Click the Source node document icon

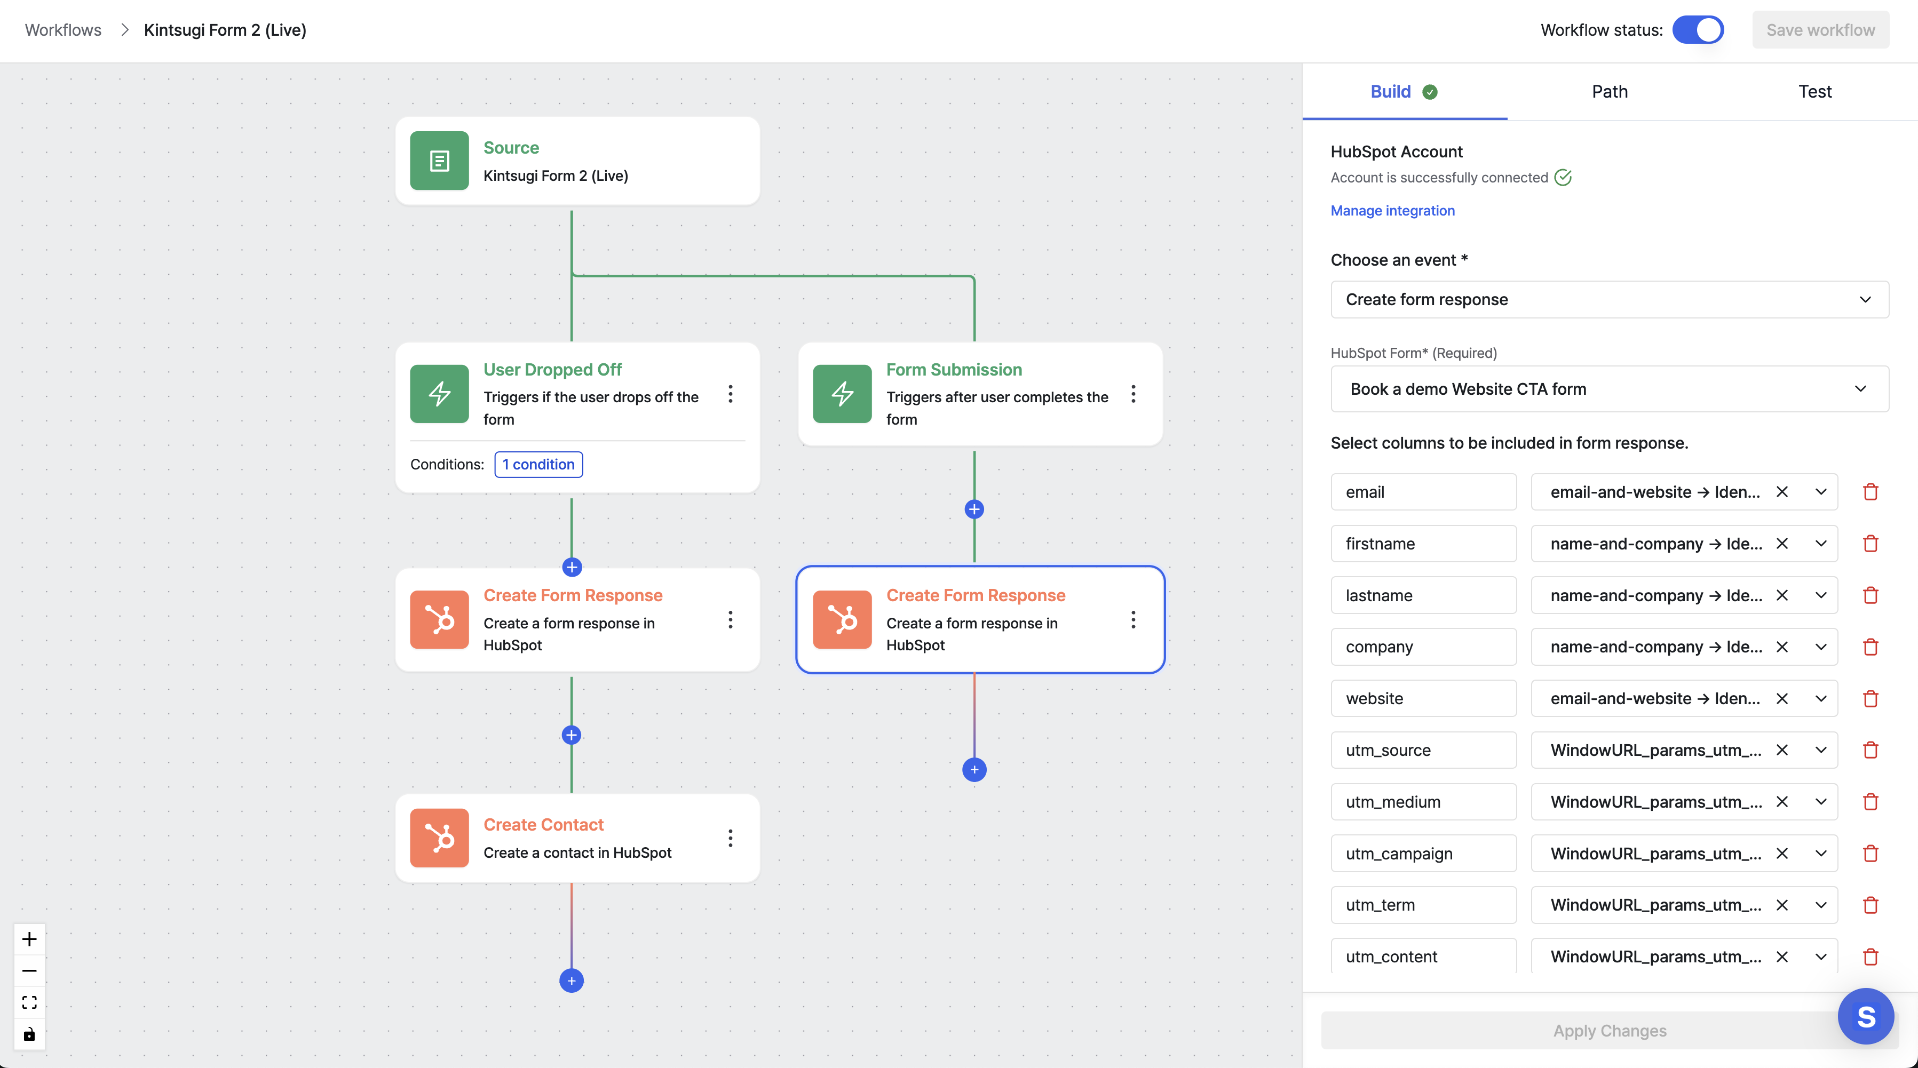point(439,161)
